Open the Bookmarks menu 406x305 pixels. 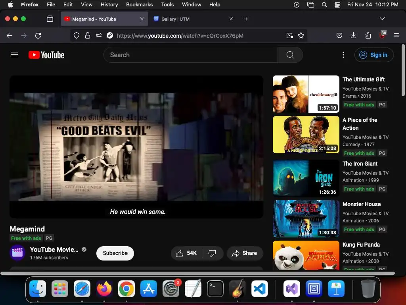tap(139, 4)
